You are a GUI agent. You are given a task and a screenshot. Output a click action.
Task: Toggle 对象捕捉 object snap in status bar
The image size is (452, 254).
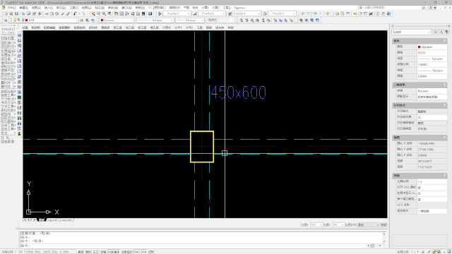pos(114,252)
